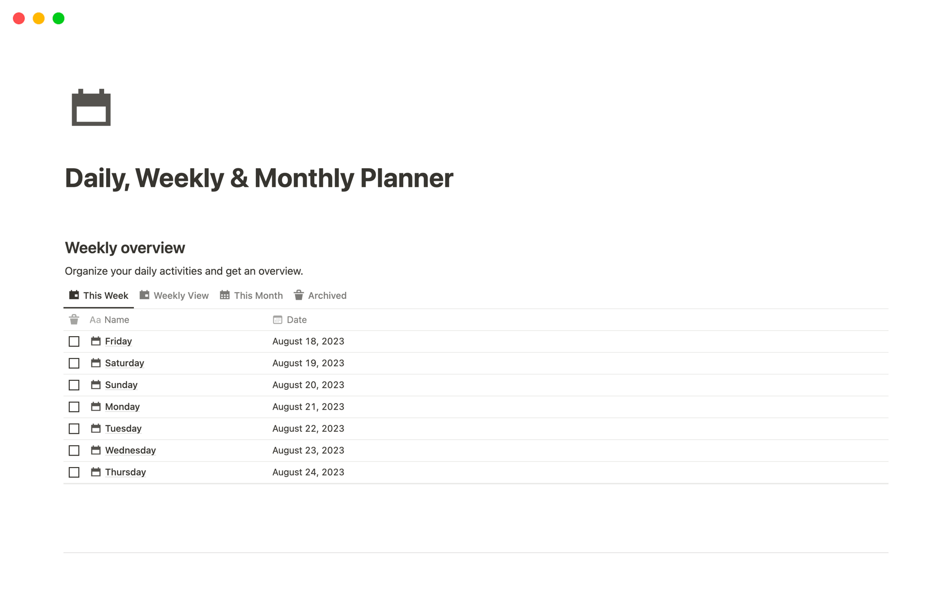Select the trash icon in column header
The height and width of the screenshot is (595, 952).
[74, 319]
